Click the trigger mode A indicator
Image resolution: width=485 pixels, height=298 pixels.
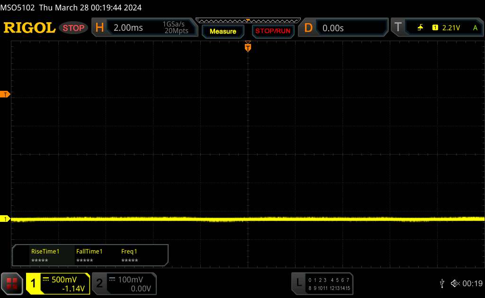point(476,28)
